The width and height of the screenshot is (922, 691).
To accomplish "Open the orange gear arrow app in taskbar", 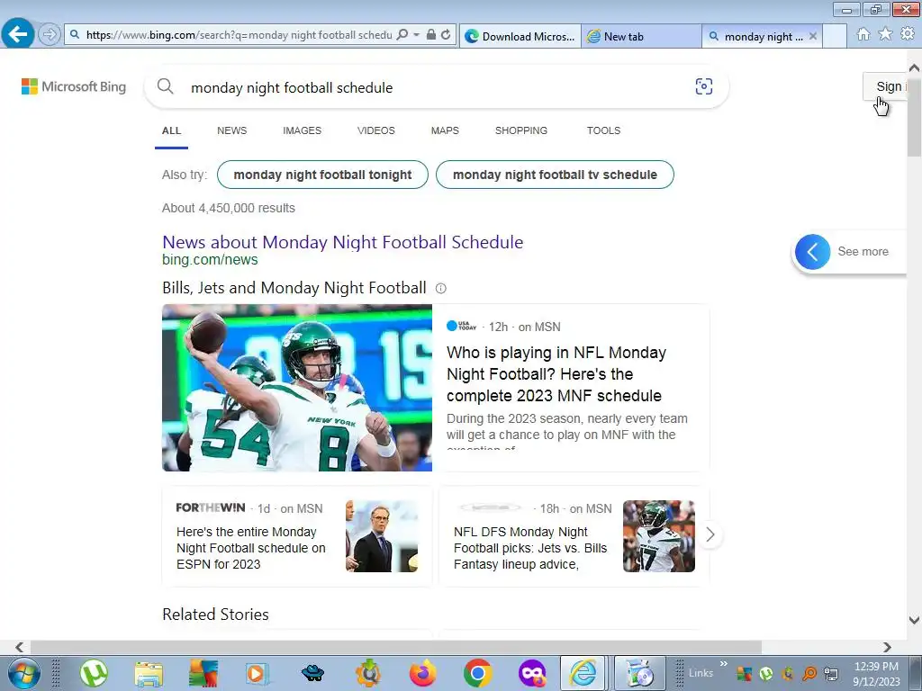I will 368,673.
